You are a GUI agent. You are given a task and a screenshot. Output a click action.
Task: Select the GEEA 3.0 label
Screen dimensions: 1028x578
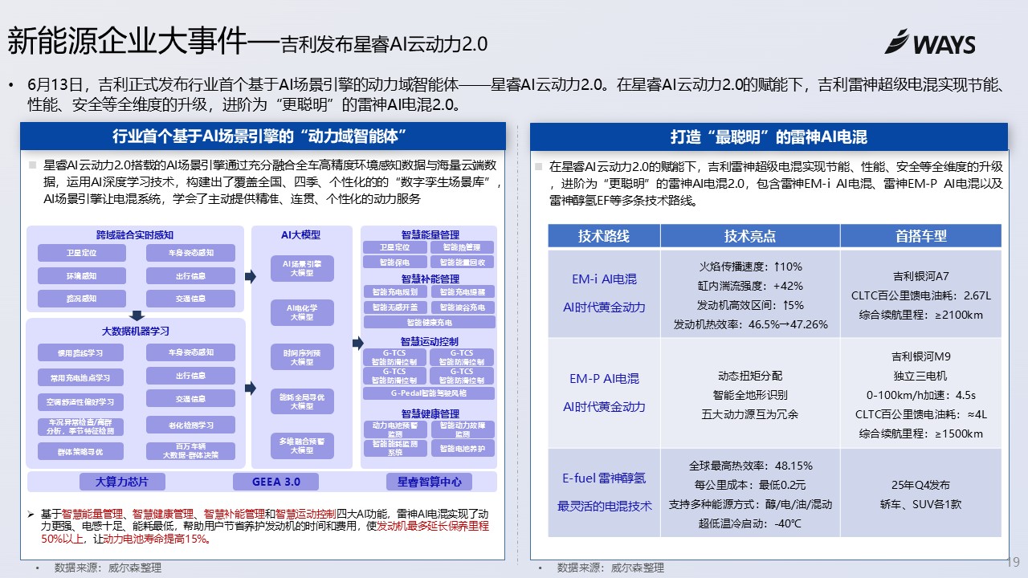click(x=275, y=482)
